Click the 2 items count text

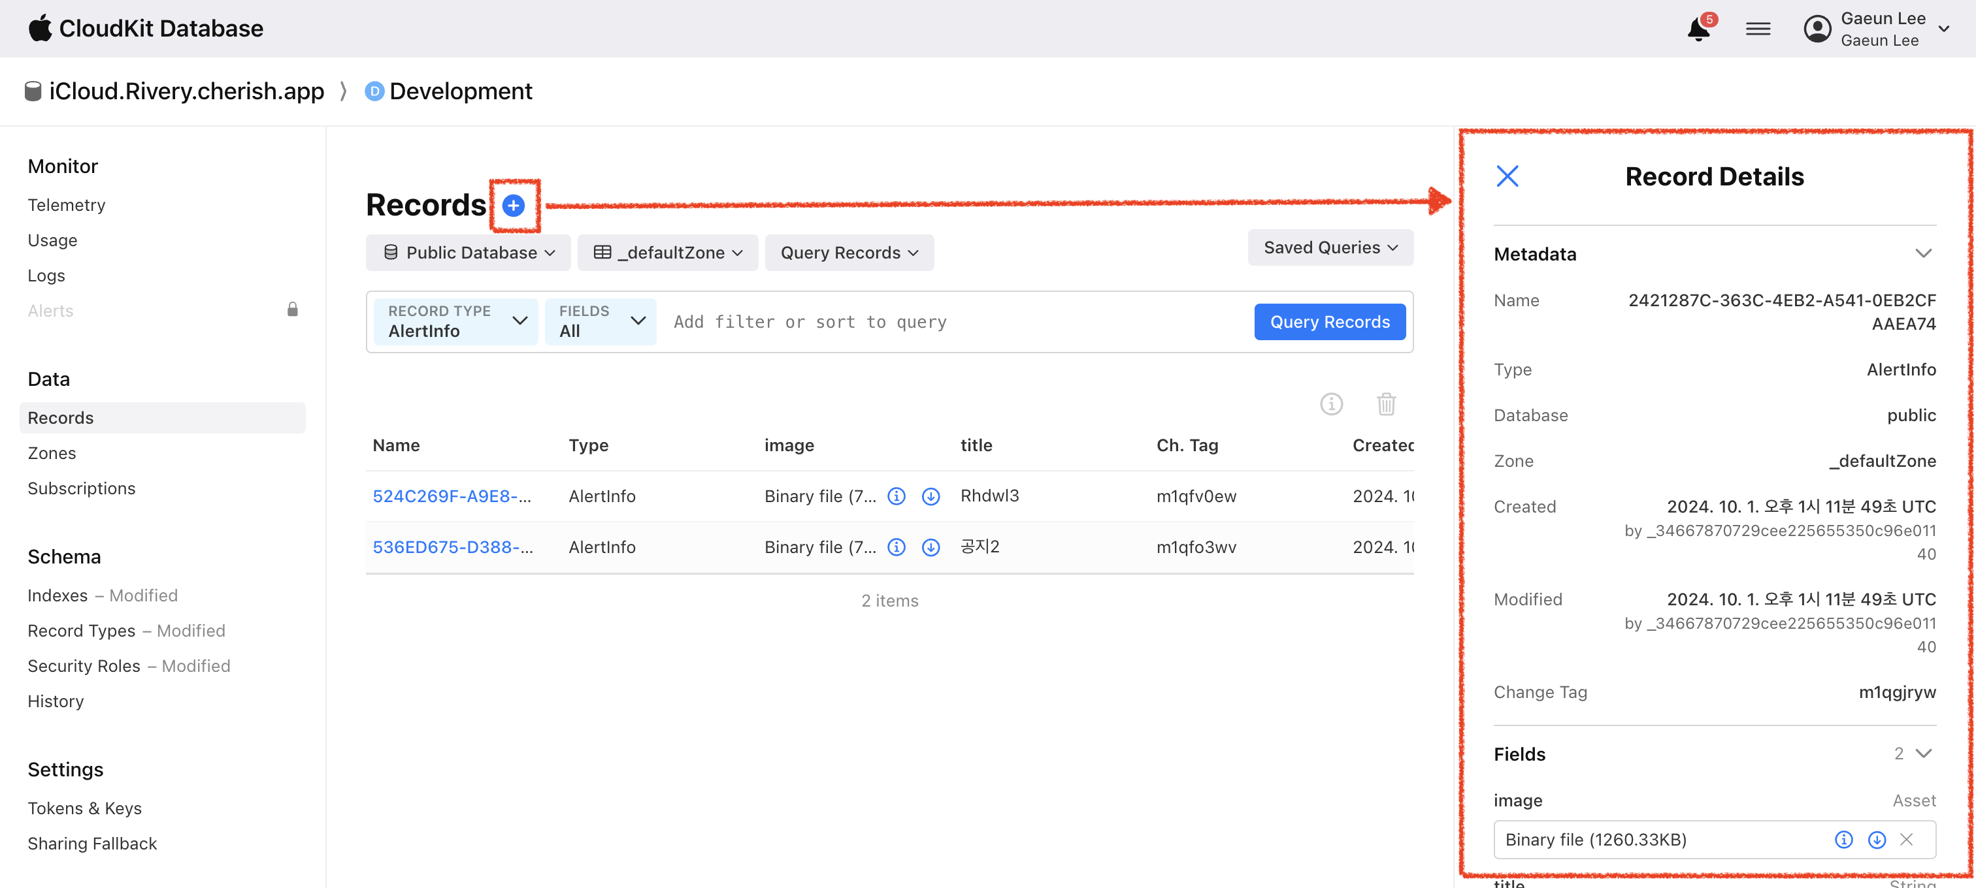click(x=890, y=601)
